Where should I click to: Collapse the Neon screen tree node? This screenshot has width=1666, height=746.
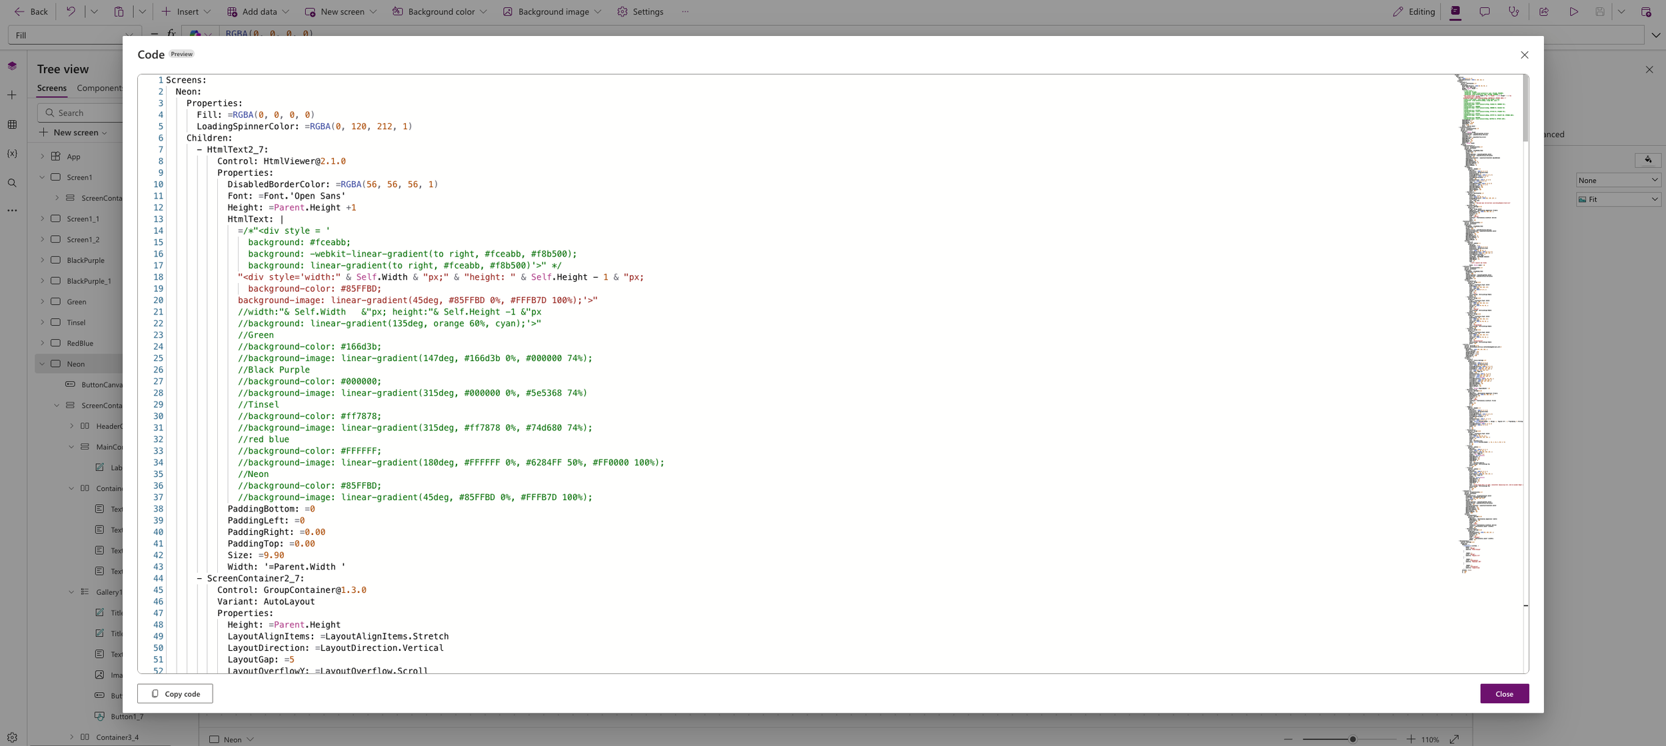tap(43, 364)
